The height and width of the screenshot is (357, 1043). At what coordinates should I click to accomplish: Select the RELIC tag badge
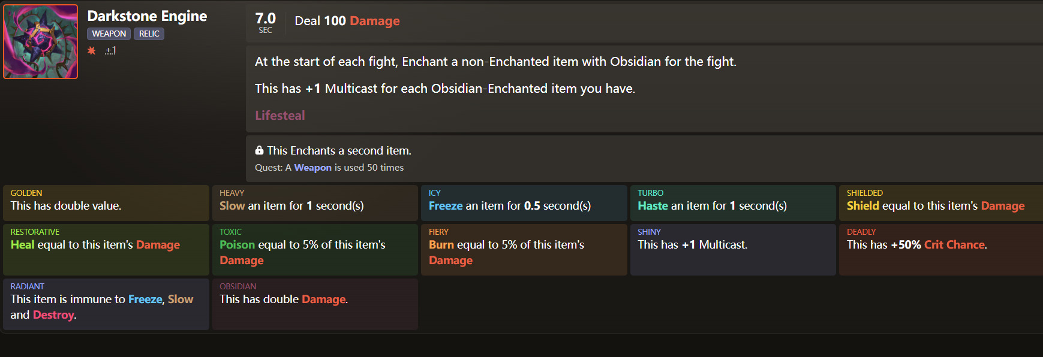149,34
